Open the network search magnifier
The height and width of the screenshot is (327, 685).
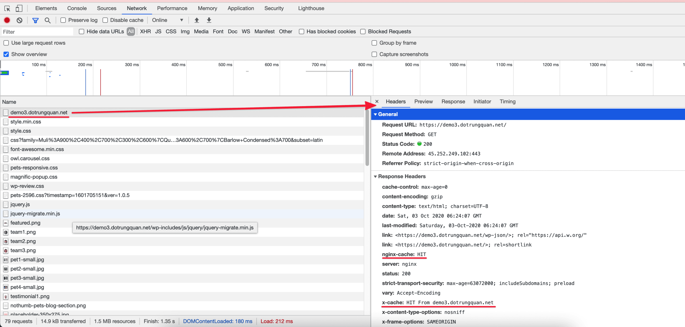(x=48, y=20)
